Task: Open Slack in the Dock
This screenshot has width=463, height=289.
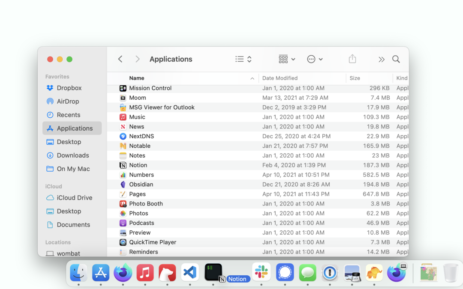Action: 262,272
